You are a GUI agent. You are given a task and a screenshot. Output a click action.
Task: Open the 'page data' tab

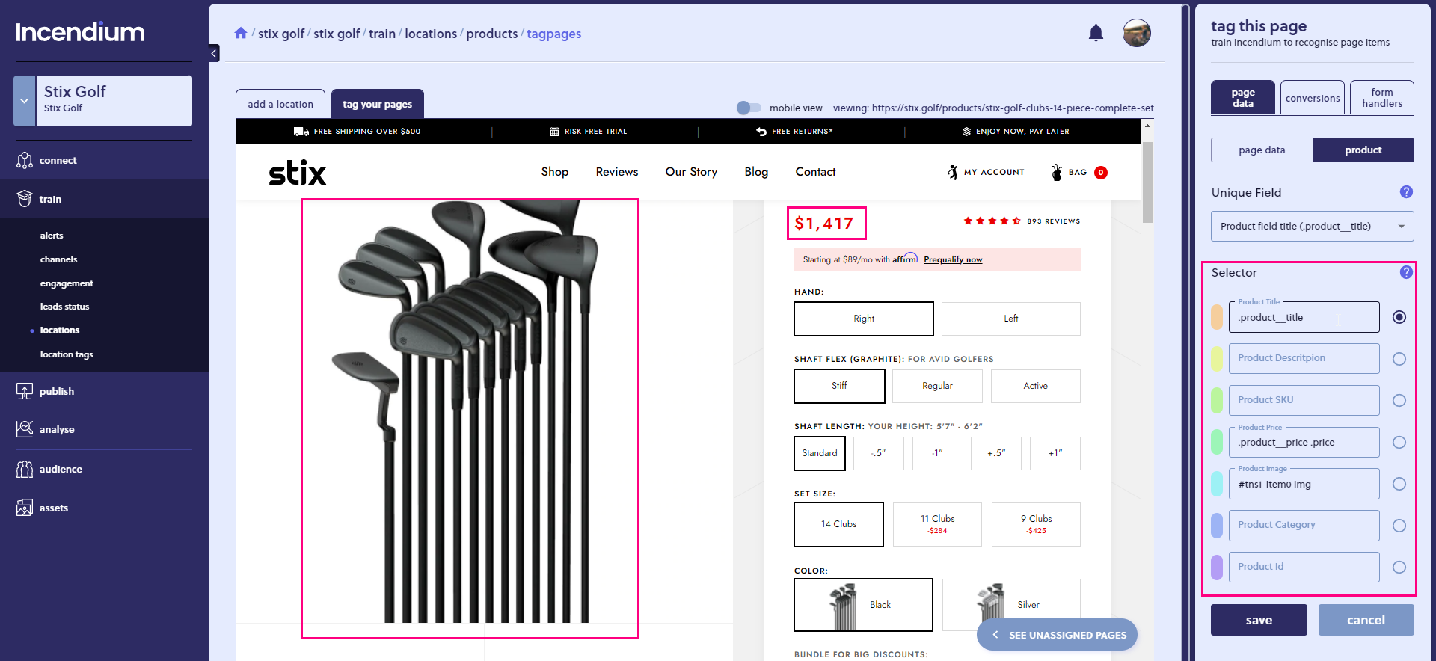tap(1243, 98)
